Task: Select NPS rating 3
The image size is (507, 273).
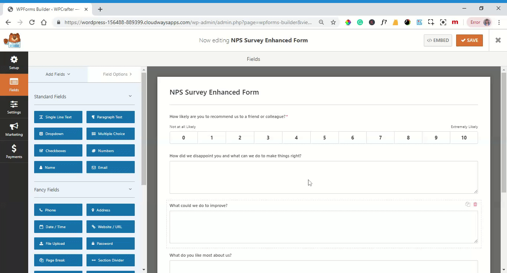Action: (x=268, y=138)
